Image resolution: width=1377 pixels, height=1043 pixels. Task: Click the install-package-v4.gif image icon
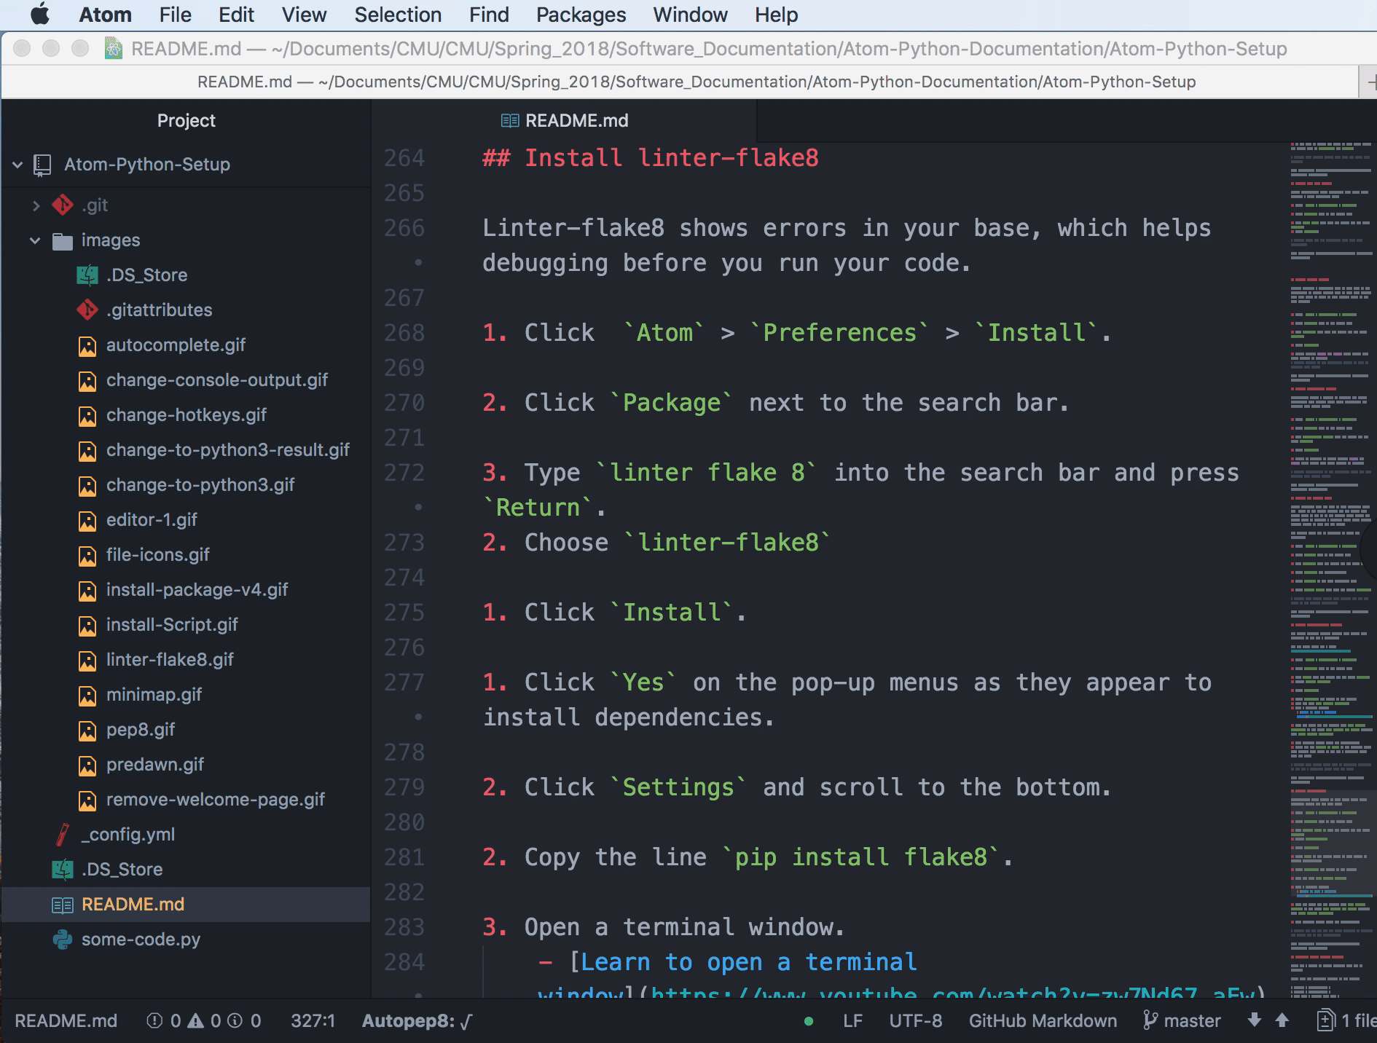(x=87, y=591)
